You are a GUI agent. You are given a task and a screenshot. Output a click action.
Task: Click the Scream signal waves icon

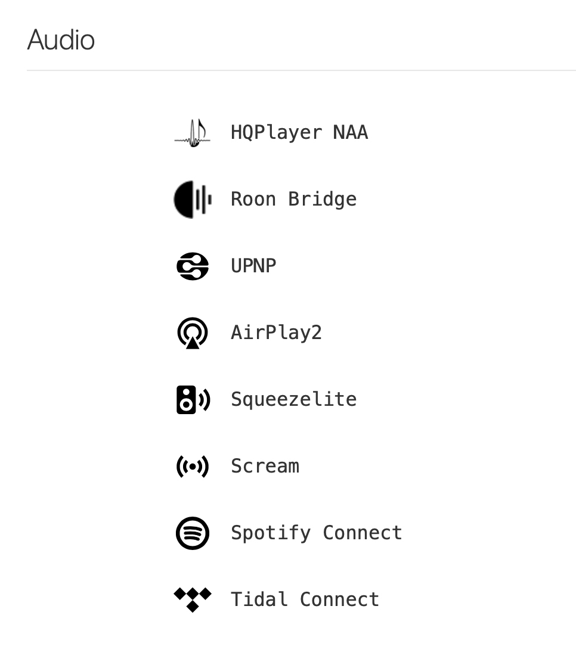(192, 467)
